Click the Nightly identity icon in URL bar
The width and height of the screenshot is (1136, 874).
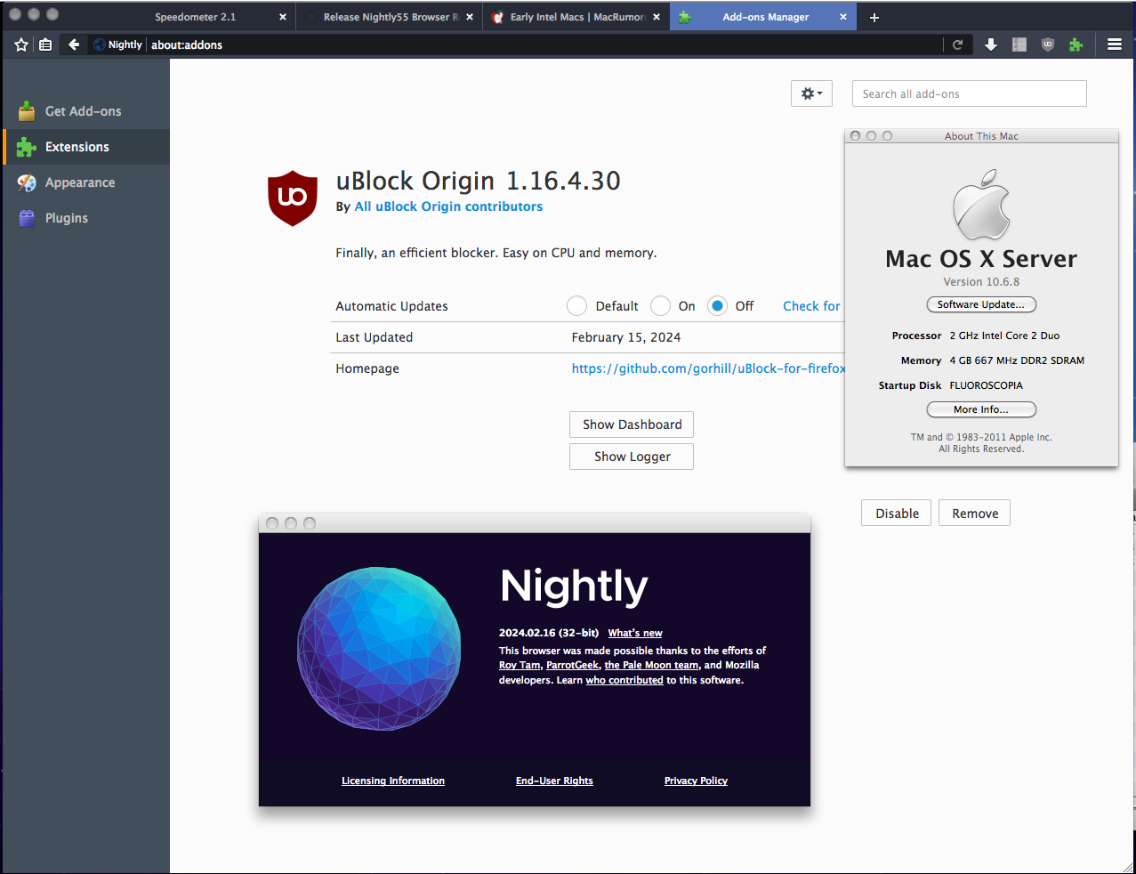[x=118, y=45]
